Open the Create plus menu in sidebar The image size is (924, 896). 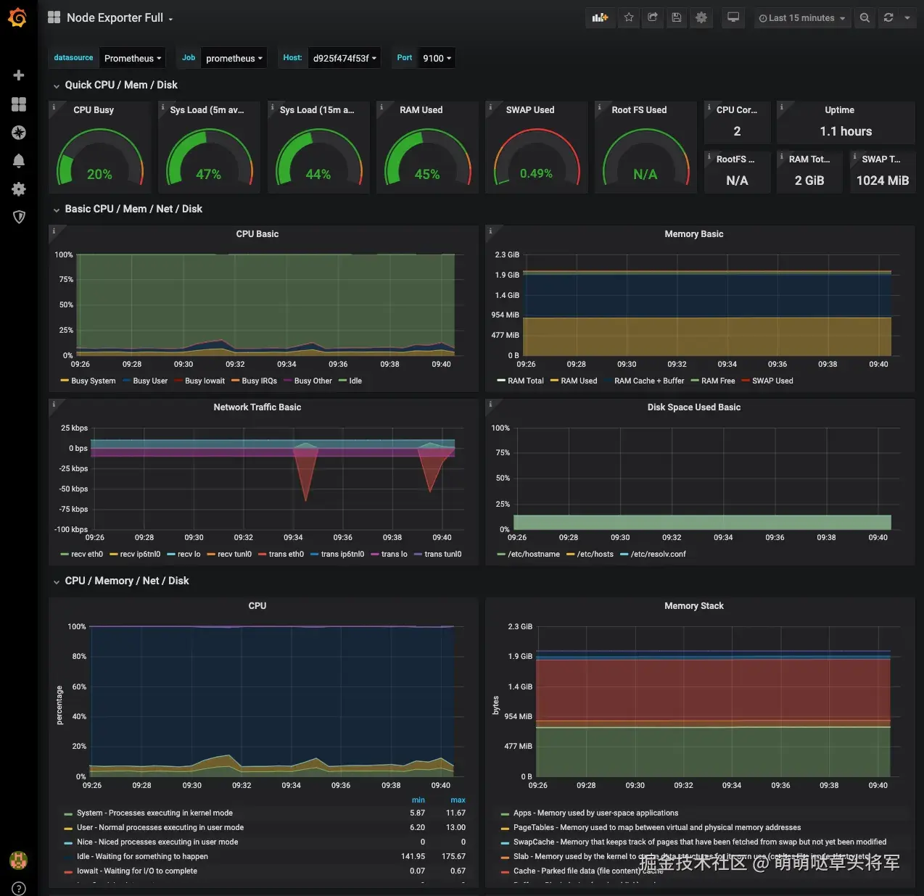[19, 75]
